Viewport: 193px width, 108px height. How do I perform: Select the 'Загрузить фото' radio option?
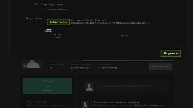pyautogui.click(x=45, y=4)
